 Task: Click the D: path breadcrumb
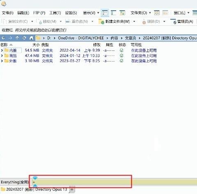(49, 38)
